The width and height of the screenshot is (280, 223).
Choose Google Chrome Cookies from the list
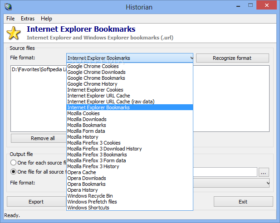tap(130, 66)
